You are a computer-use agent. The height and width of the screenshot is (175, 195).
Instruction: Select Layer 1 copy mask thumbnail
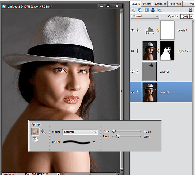(x=167, y=51)
